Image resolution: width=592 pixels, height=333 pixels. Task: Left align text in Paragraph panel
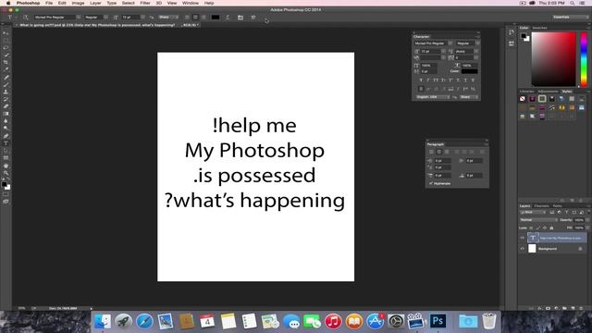pyautogui.click(x=431, y=152)
